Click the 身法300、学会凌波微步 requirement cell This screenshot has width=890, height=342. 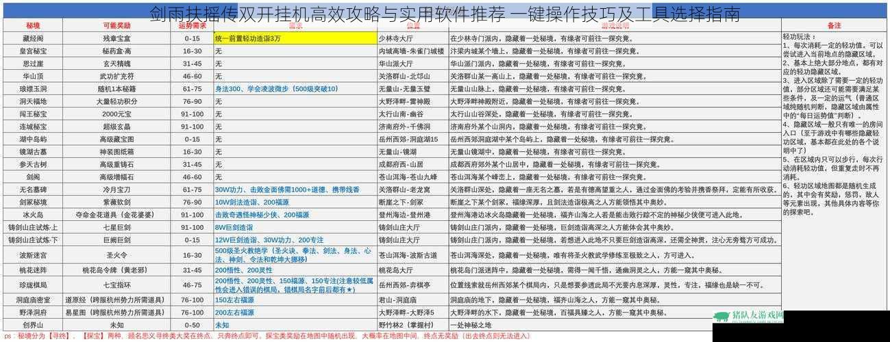tap(295, 89)
